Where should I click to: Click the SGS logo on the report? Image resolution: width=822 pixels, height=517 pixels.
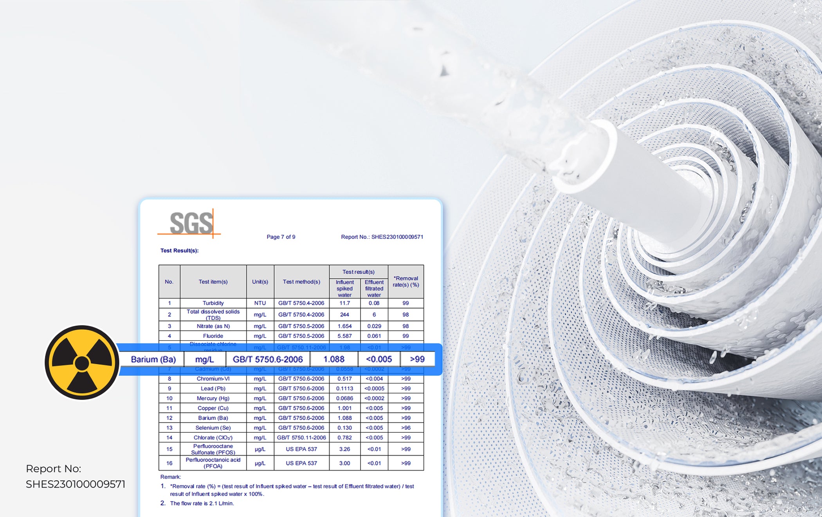pyautogui.click(x=189, y=223)
